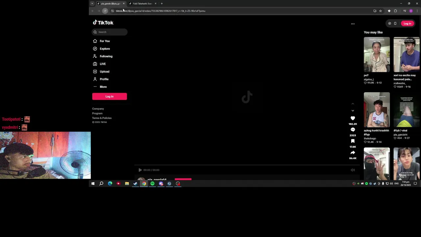Save the video with the bookmark icon
421x237 pixels.
click(x=353, y=141)
